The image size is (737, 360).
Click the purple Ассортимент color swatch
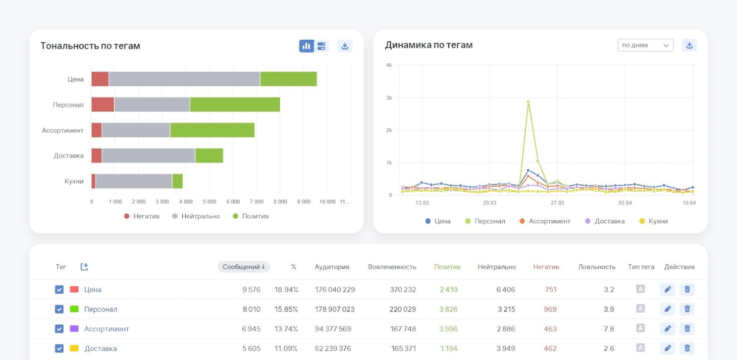[74, 329]
